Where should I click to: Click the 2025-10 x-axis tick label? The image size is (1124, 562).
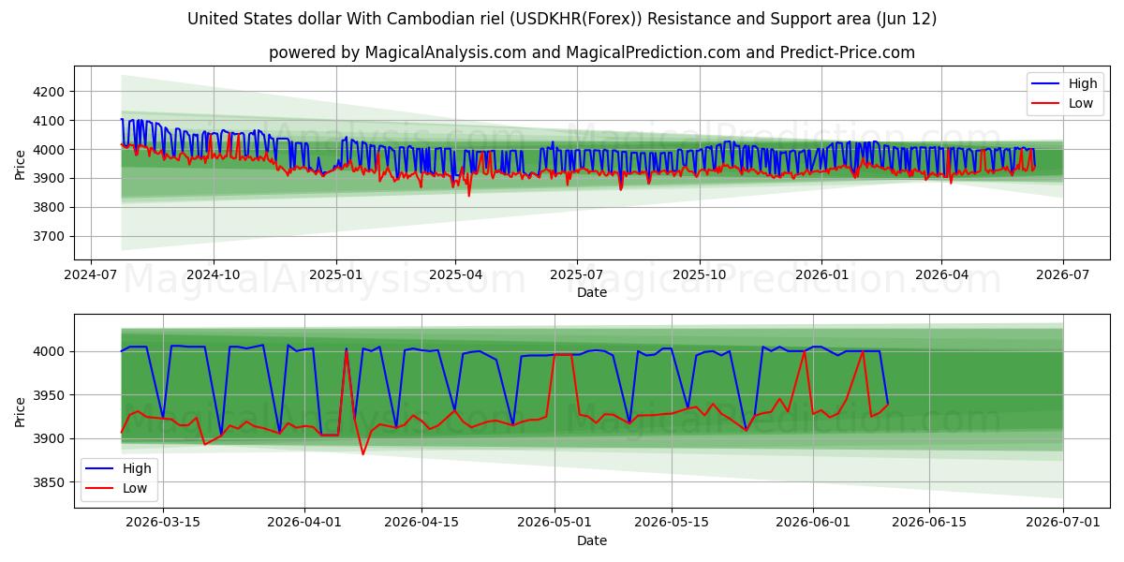pos(700,275)
